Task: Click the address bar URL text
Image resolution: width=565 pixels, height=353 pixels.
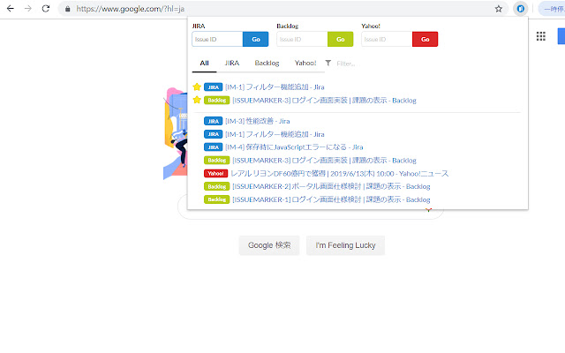Action: pyautogui.click(x=130, y=9)
